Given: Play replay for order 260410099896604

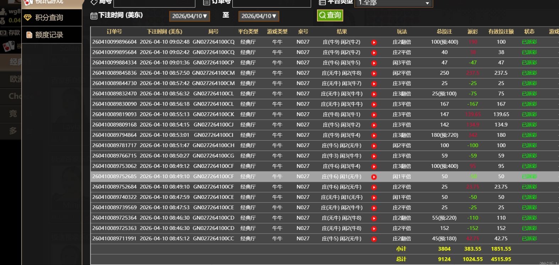Looking at the screenshot, I should point(374,43).
